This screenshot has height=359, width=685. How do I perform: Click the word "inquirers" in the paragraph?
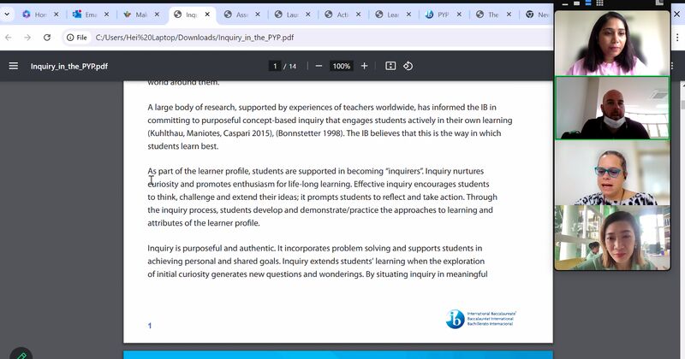[403, 171]
